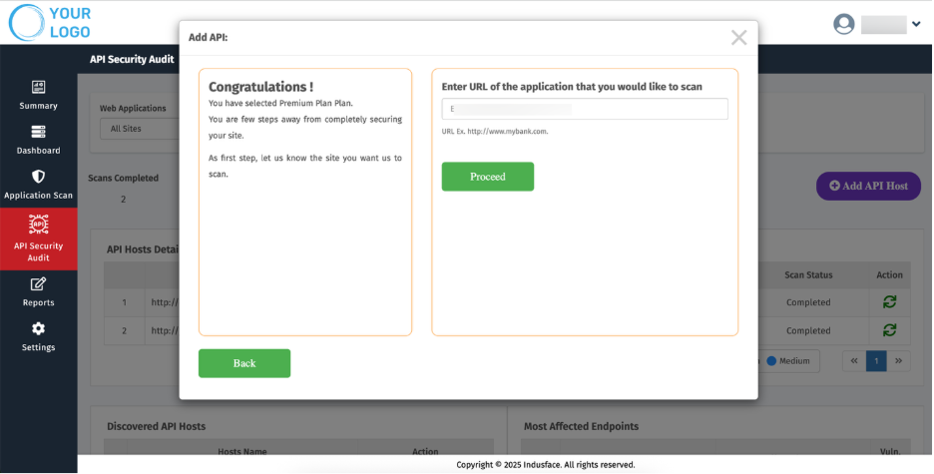This screenshot has width=934, height=474.
Task: Click the YOUR LOGO image
Action: pos(50,23)
